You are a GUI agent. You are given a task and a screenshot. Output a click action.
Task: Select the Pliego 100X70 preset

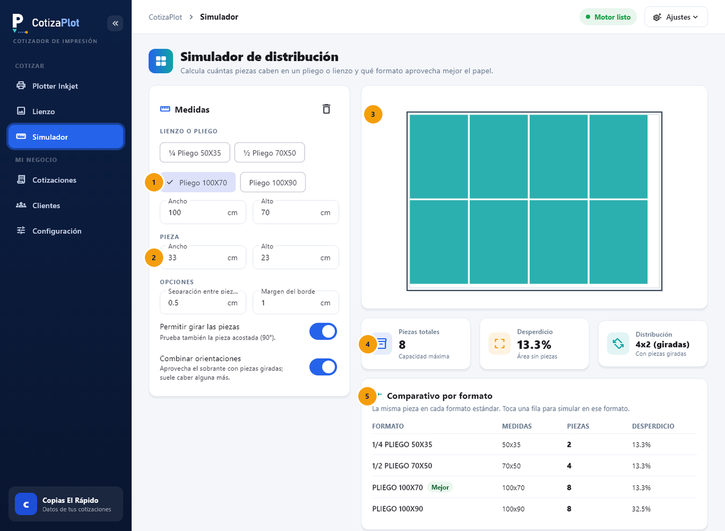[x=198, y=183]
